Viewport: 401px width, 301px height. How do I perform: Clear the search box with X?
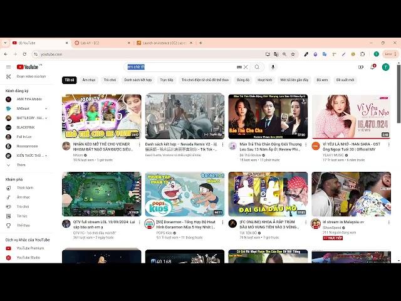point(246,67)
